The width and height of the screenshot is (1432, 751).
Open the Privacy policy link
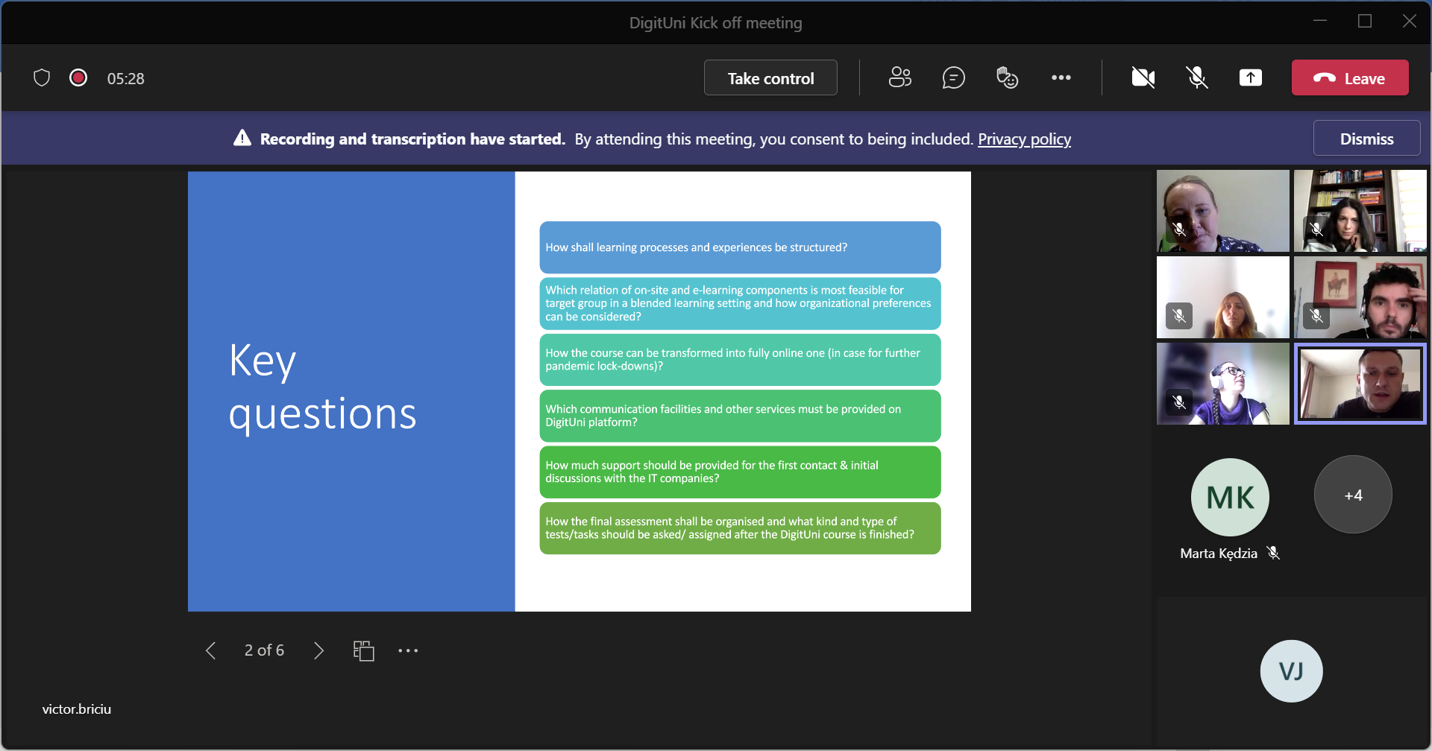click(1024, 139)
